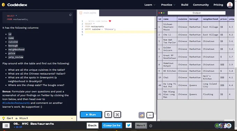Screen dimensions: 237x131
Task: Select the Golden Unicorn cell
Action: pyautogui.click(x=170, y=49)
